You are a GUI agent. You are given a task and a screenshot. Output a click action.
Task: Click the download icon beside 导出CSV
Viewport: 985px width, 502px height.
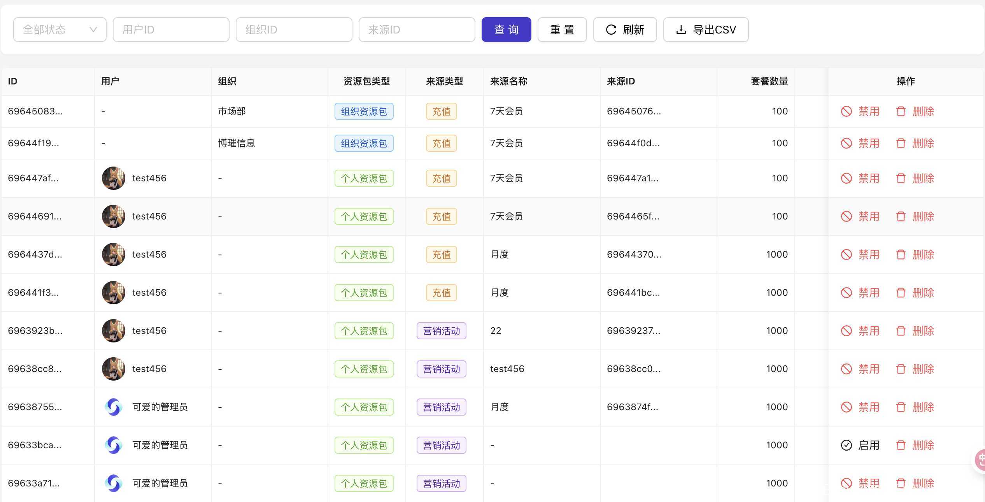pos(681,30)
